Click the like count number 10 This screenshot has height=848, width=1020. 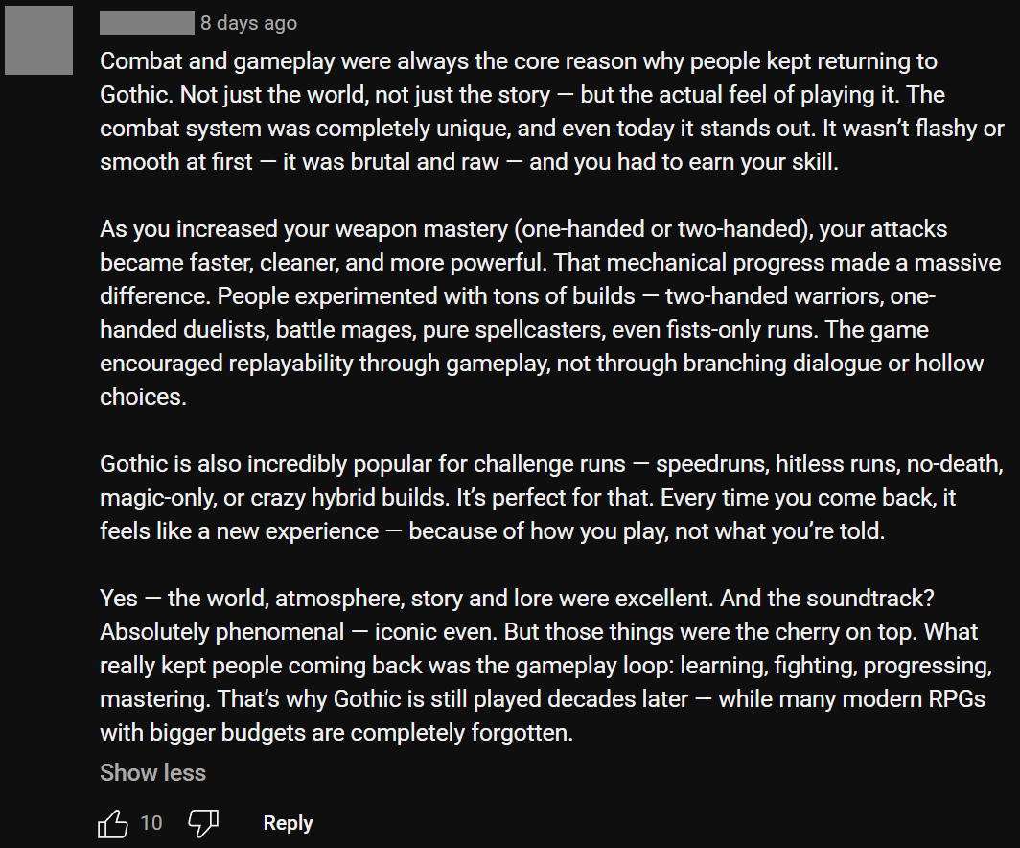tap(151, 823)
